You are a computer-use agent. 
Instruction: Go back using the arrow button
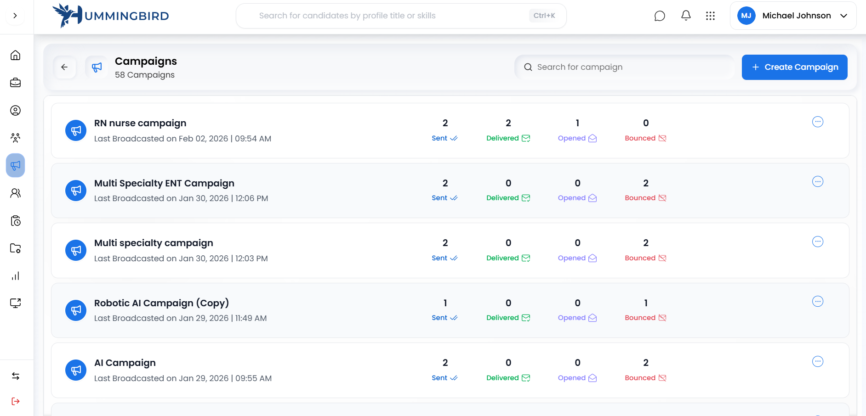(64, 67)
